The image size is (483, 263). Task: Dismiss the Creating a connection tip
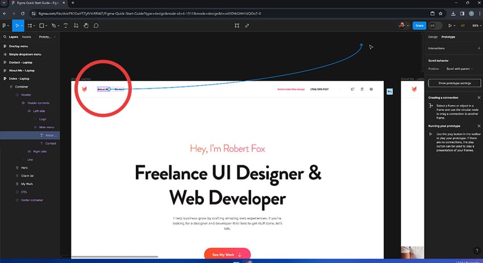click(479, 98)
